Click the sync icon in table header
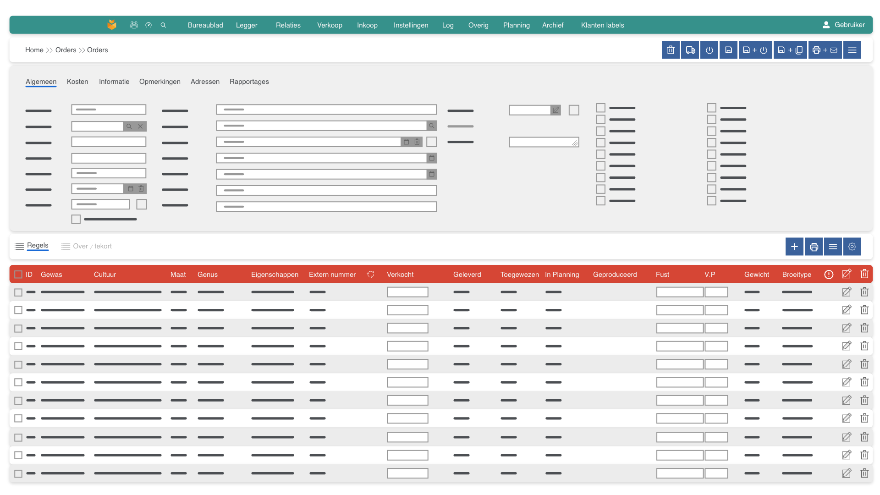880x495 pixels. pyautogui.click(x=371, y=275)
